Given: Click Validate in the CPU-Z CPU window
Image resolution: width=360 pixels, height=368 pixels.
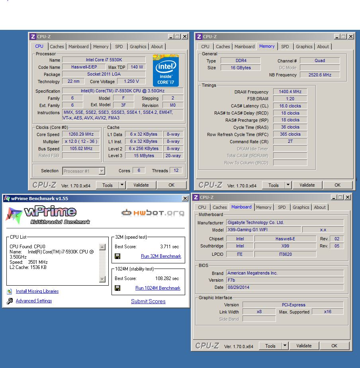Looking at the screenshot, I should pyautogui.click(x=141, y=185).
